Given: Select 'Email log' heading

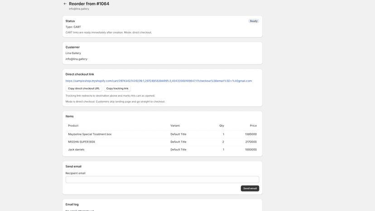Looking at the screenshot, I should coord(72,205).
